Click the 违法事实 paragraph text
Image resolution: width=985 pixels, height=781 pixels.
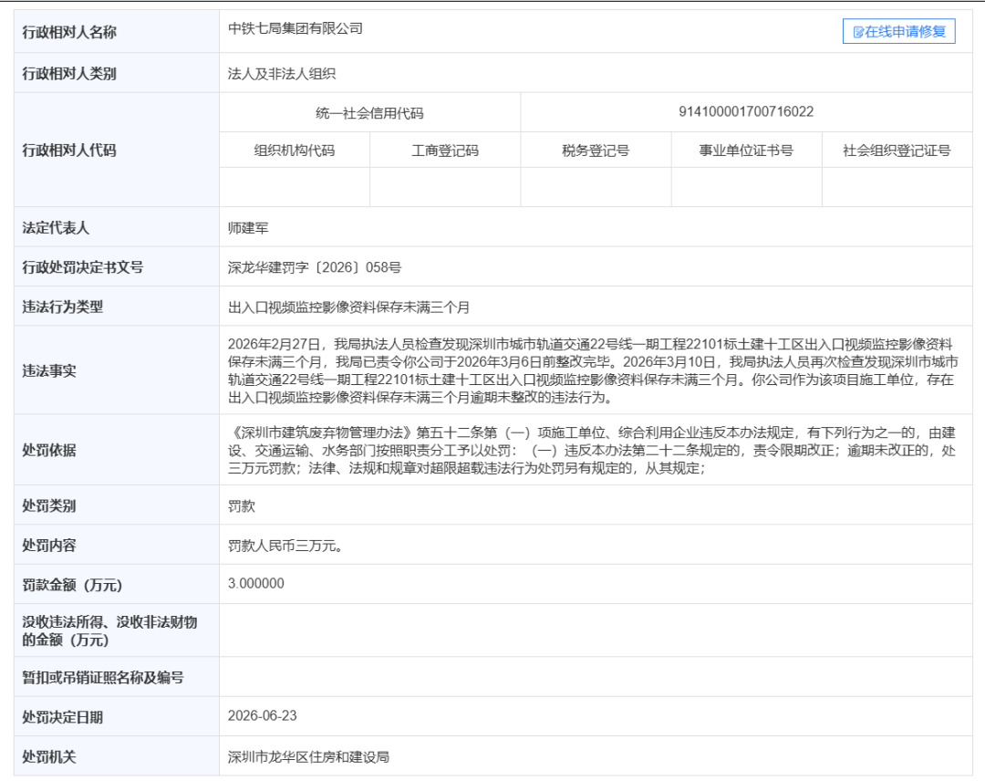point(593,370)
